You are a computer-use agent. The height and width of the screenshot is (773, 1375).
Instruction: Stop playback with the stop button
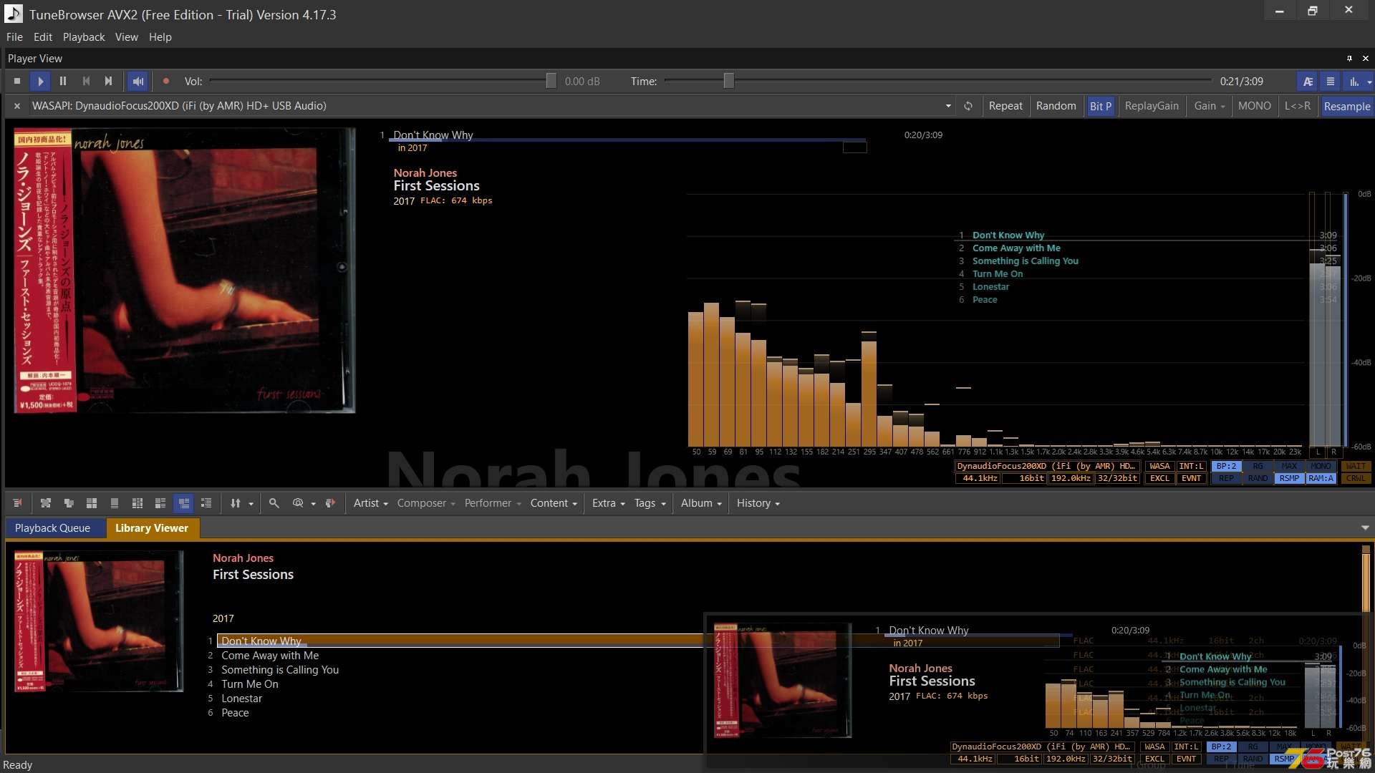pyautogui.click(x=17, y=82)
